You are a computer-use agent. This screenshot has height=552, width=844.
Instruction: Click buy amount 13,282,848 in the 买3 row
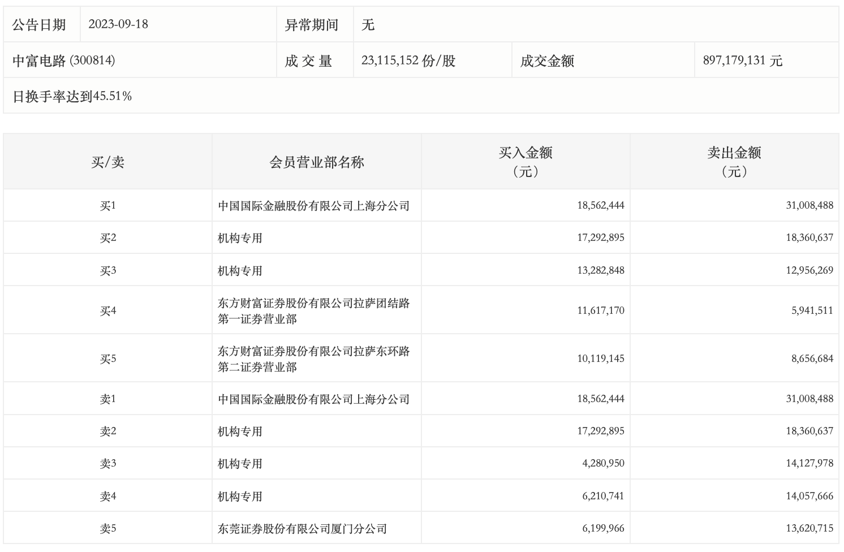pyautogui.click(x=600, y=270)
